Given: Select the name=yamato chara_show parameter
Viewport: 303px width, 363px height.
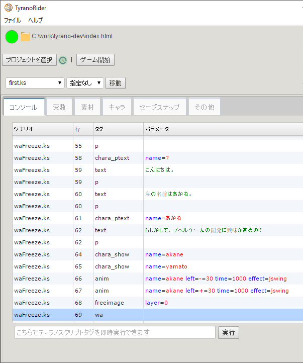Looking at the screenshot, I should (x=166, y=266).
